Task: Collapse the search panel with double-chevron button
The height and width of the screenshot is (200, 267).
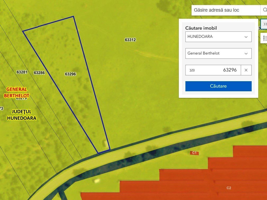Action: [x=264, y=24]
